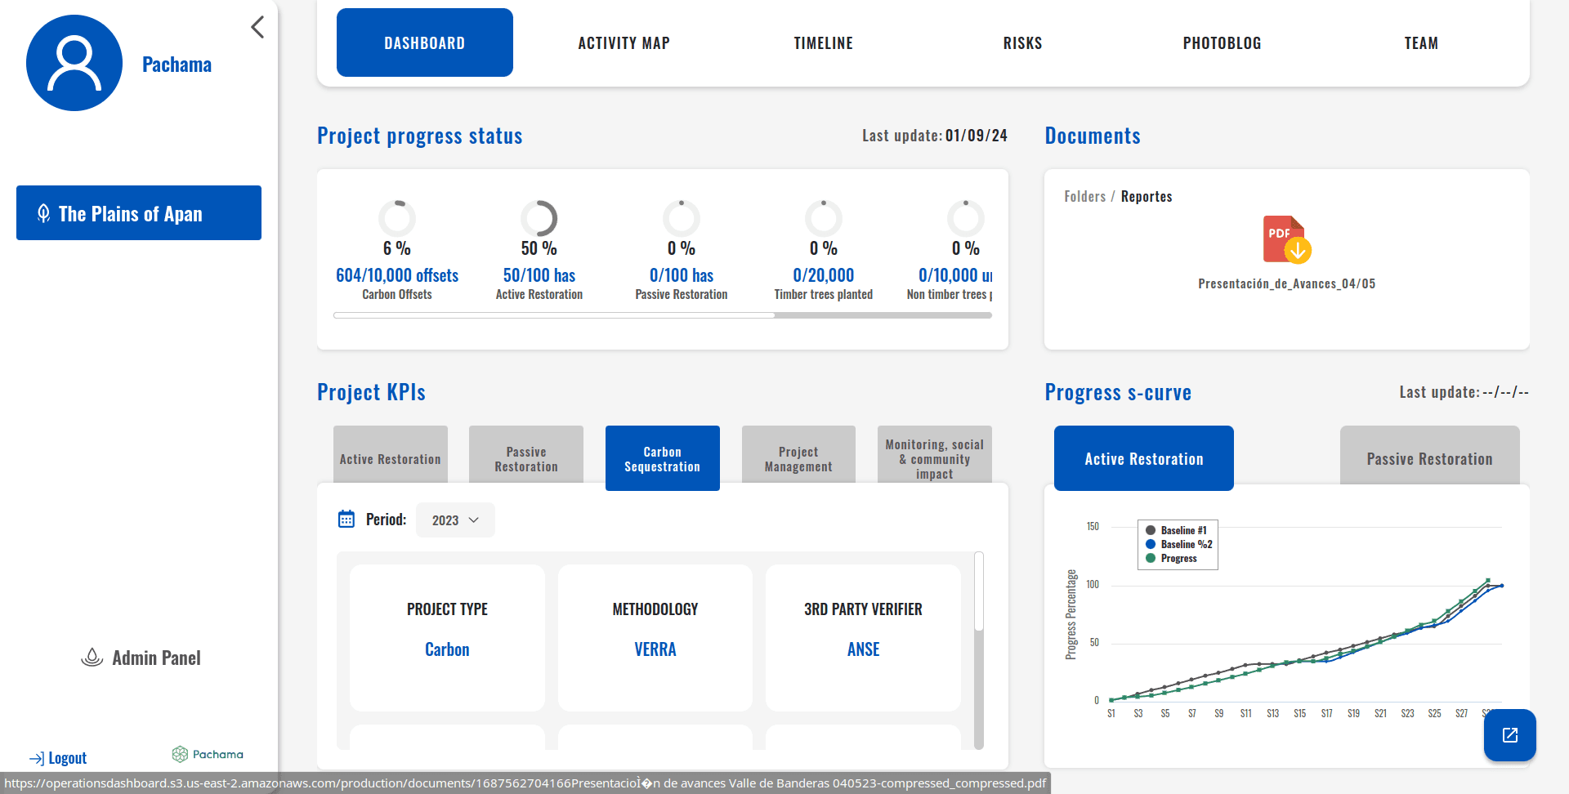Go to Folders breadcrumb in Documents
This screenshot has height=794, width=1569.
pyautogui.click(x=1084, y=196)
